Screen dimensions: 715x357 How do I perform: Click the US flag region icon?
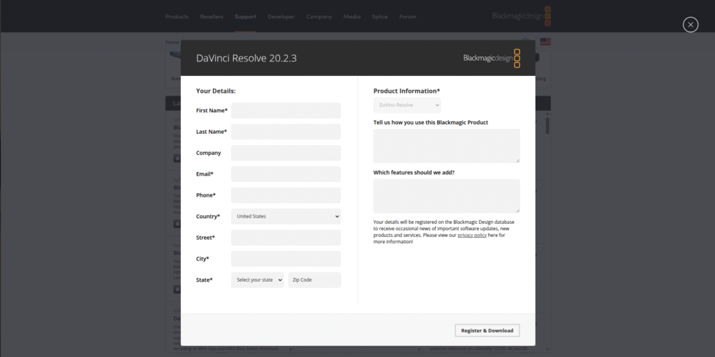(545, 42)
